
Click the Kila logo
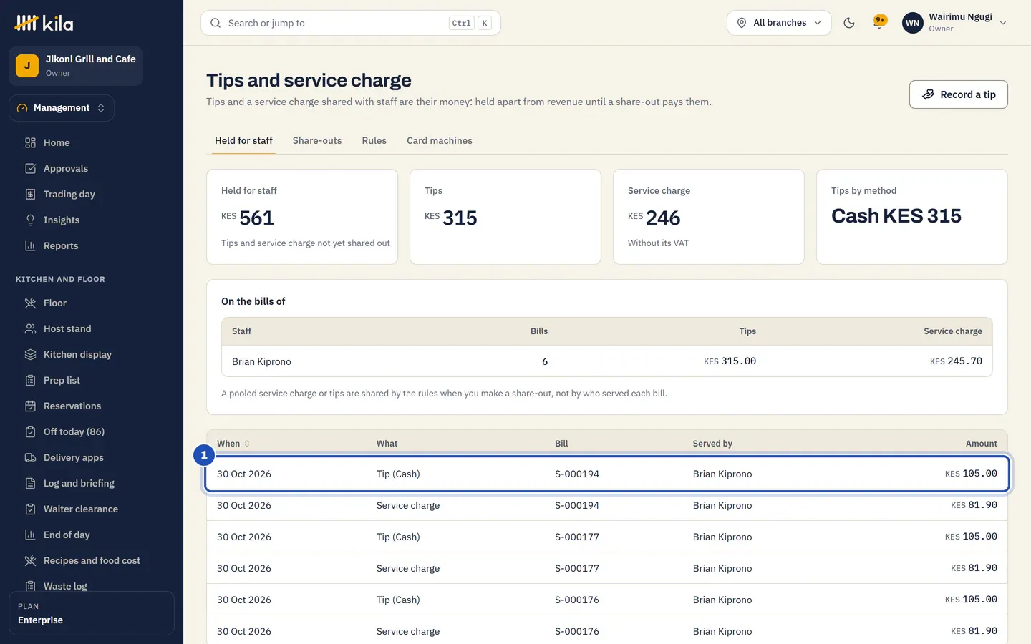pos(44,24)
